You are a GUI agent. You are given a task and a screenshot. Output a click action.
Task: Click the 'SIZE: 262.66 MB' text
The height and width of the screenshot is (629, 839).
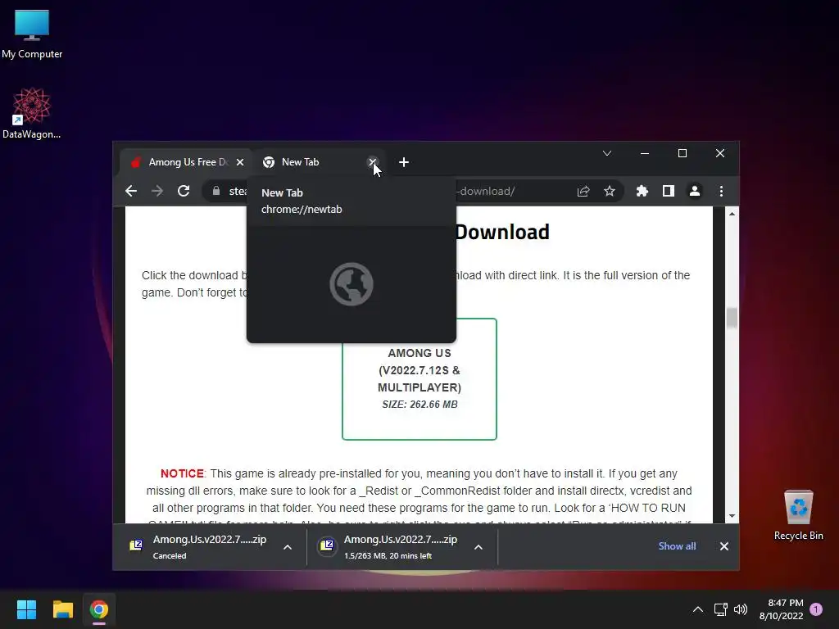point(419,405)
